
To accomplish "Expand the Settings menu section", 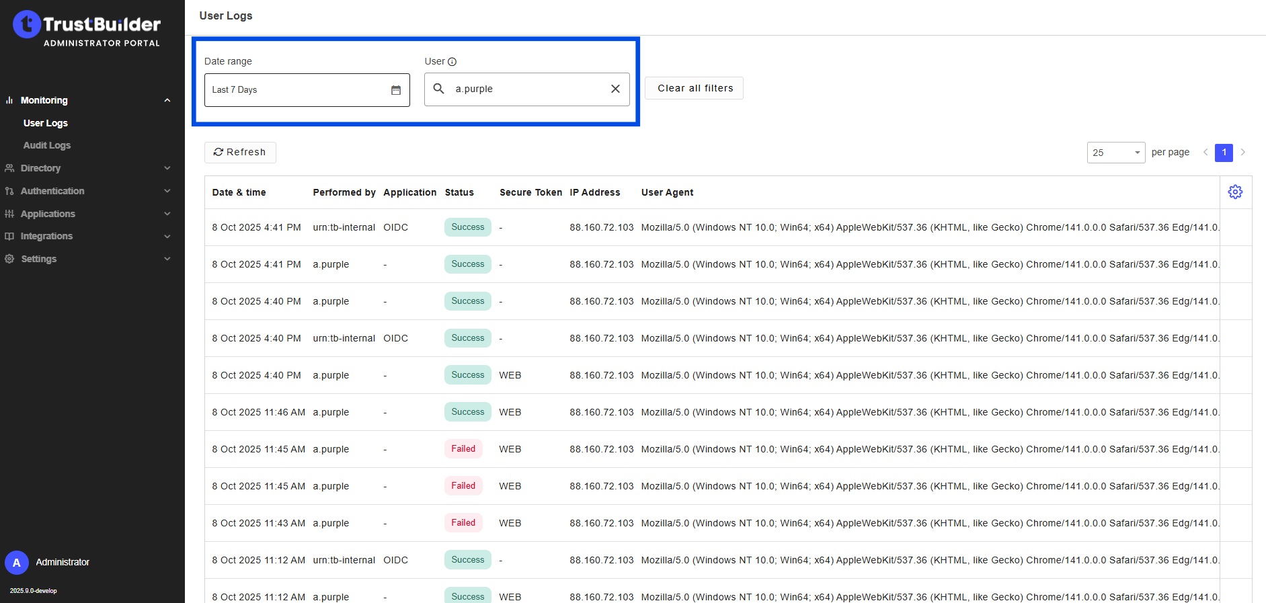I will pyautogui.click(x=167, y=259).
